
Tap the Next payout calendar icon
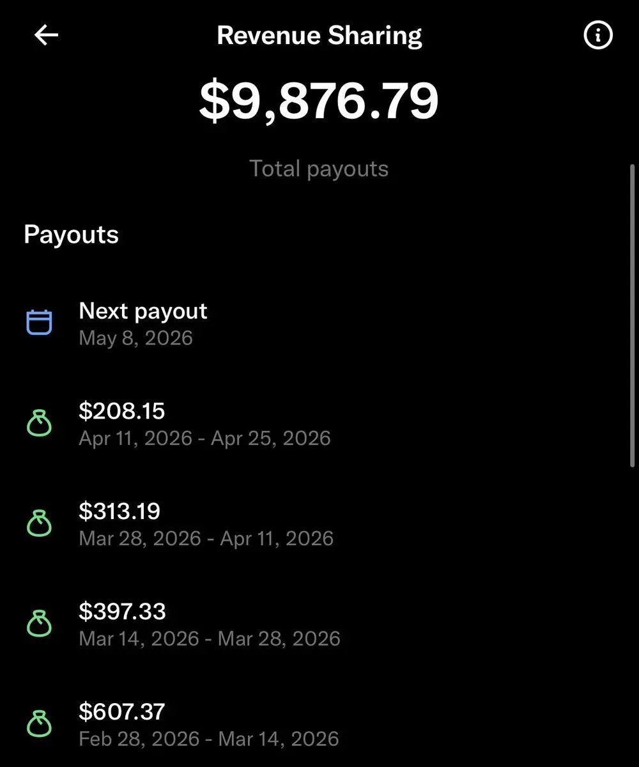[39, 322]
